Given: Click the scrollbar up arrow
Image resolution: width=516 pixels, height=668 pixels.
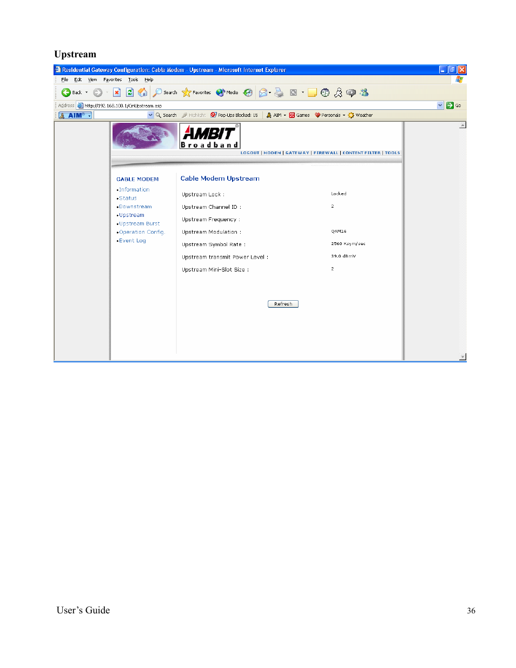Looking at the screenshot, I should [x=462, y=125].
